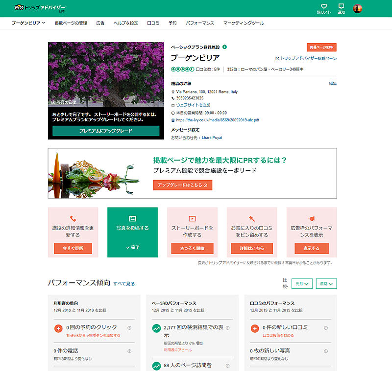Click help icon for 2,177回の検索結果での表示
This screenshot has height=371, width=392.
[227, 328]
